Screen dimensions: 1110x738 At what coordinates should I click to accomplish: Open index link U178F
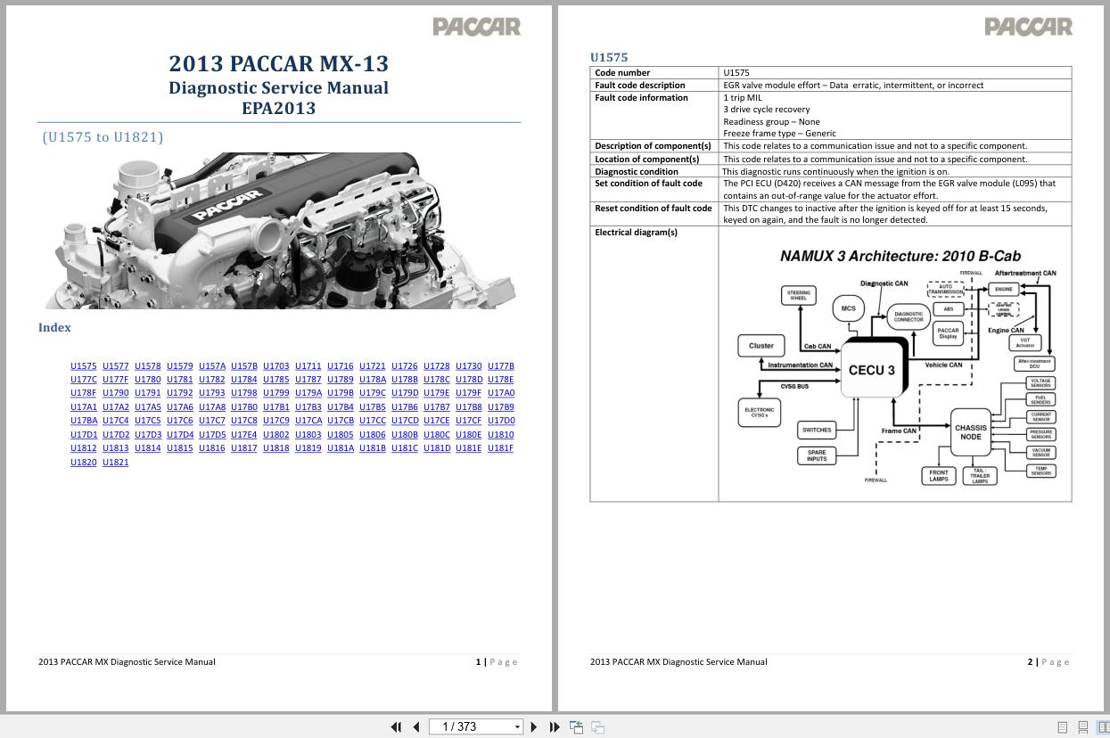point(84,392)
